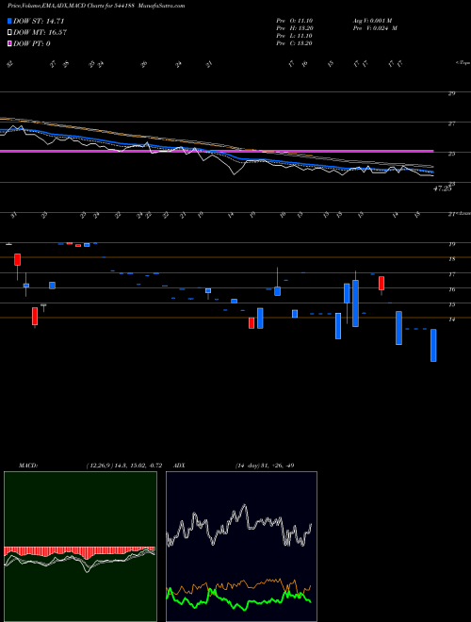Click the white DOW MT legend swatch
Viewport: 471px width, 622px height.
10,33
